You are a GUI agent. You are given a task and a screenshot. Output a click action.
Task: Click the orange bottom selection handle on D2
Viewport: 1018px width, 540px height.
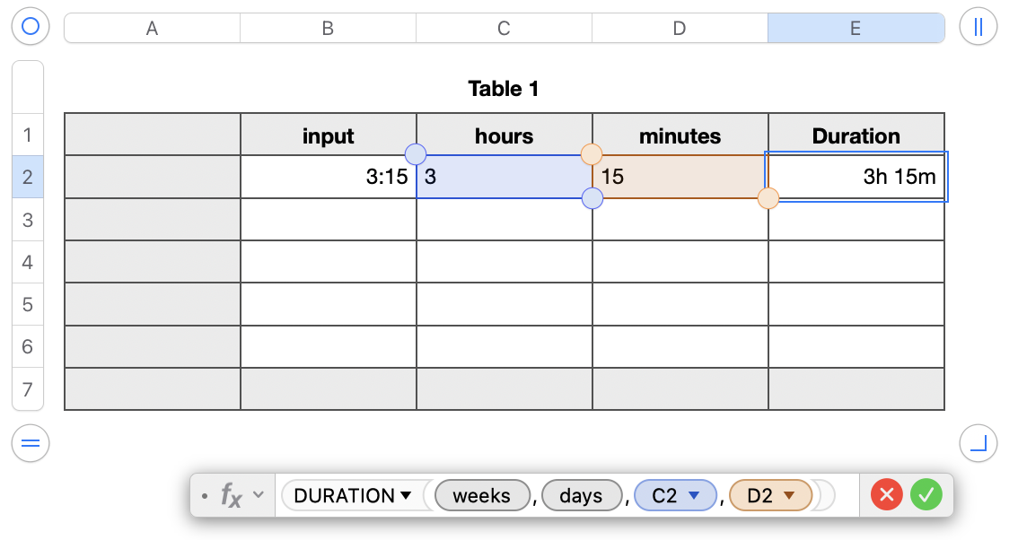click(768, 198)
